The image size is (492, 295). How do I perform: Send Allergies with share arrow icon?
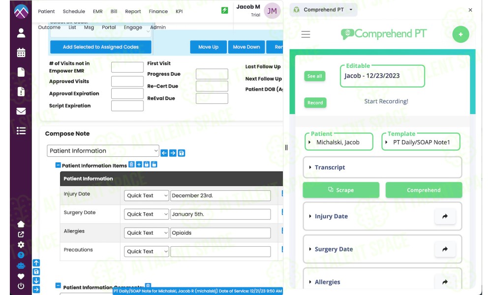445,282
